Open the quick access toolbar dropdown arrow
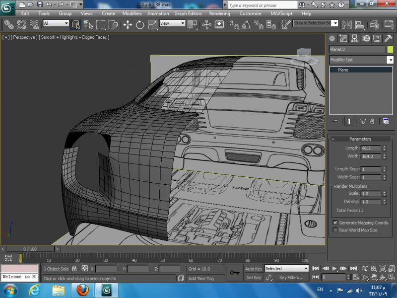 [x=81, y=4]
